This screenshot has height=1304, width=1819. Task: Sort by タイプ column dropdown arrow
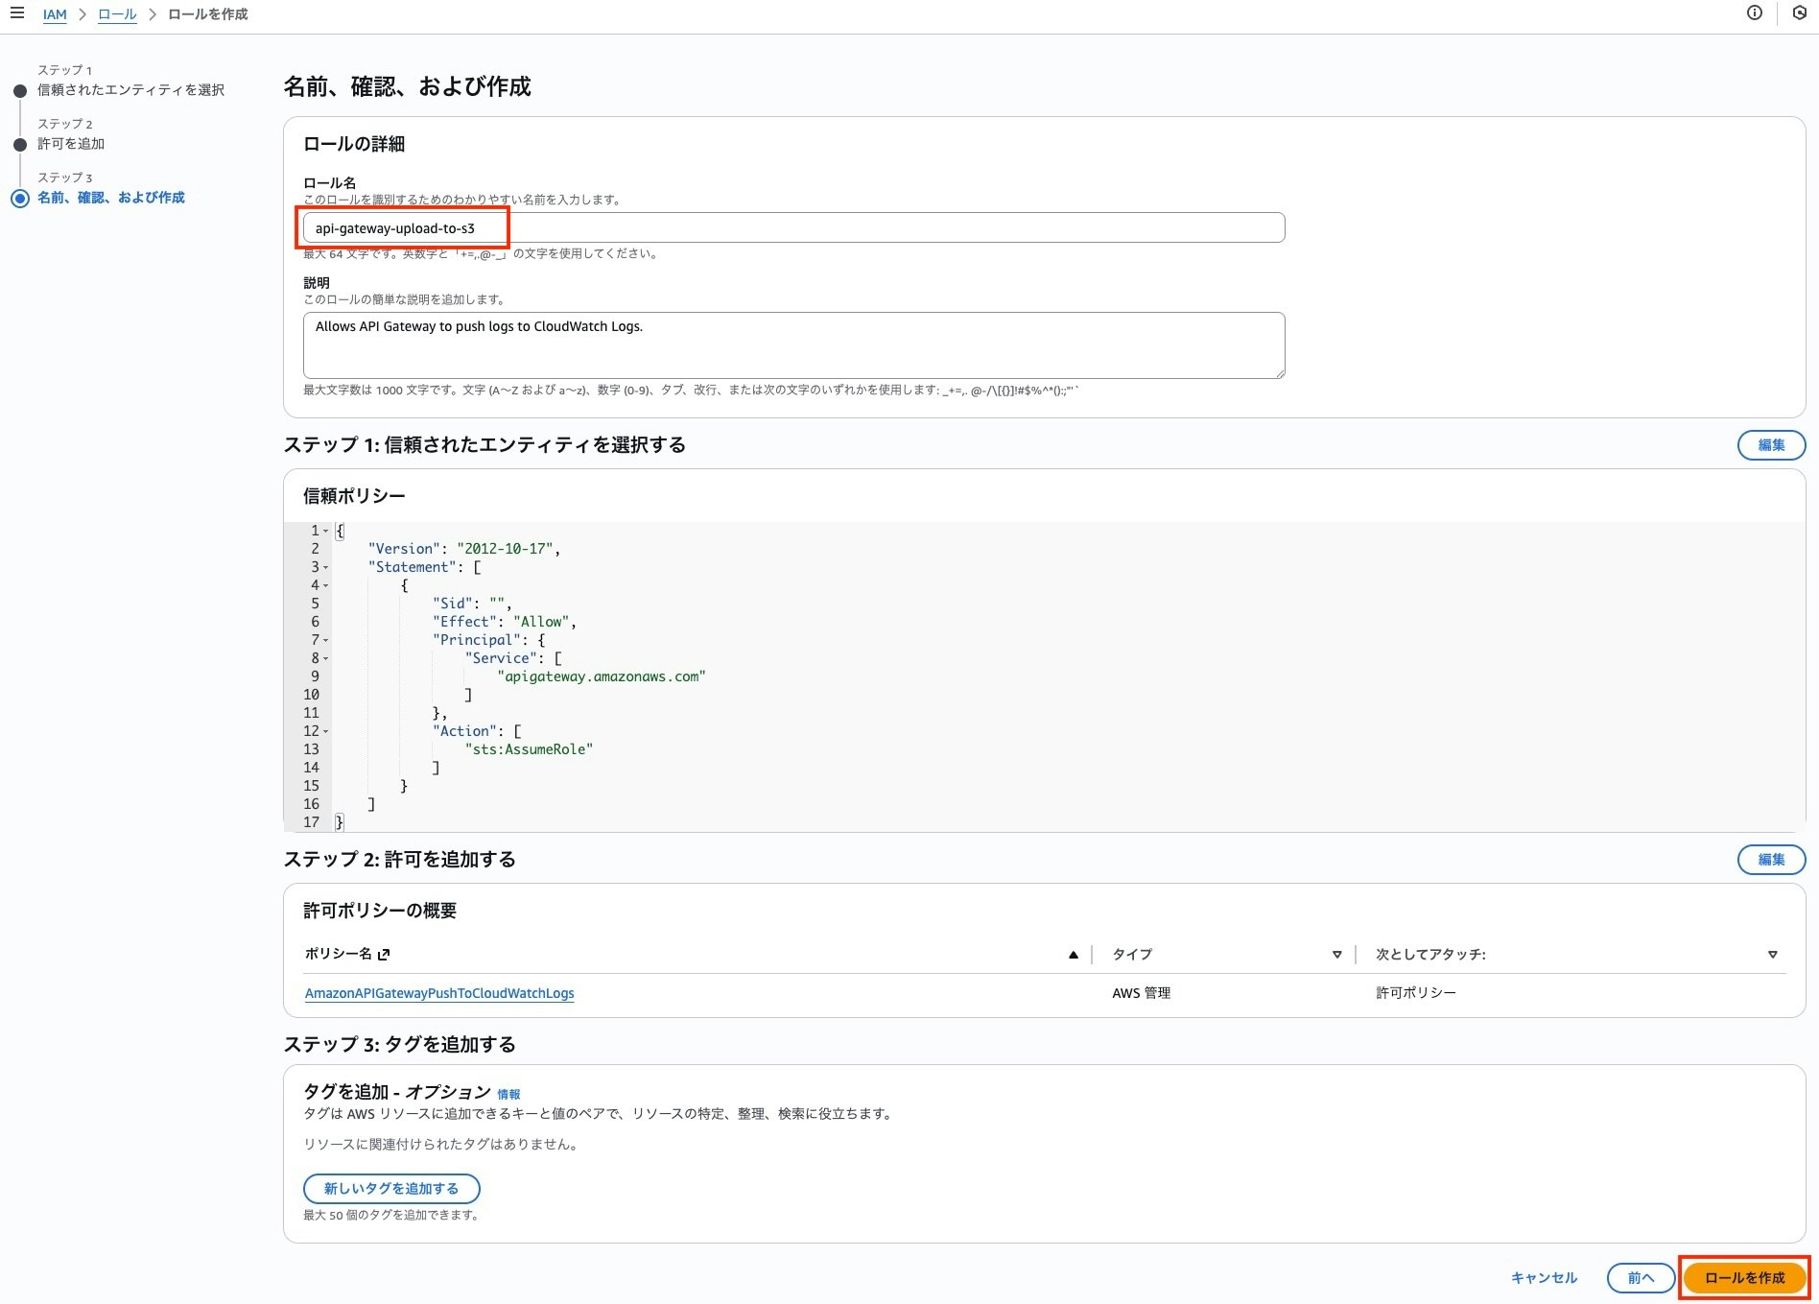point(1336,955)
